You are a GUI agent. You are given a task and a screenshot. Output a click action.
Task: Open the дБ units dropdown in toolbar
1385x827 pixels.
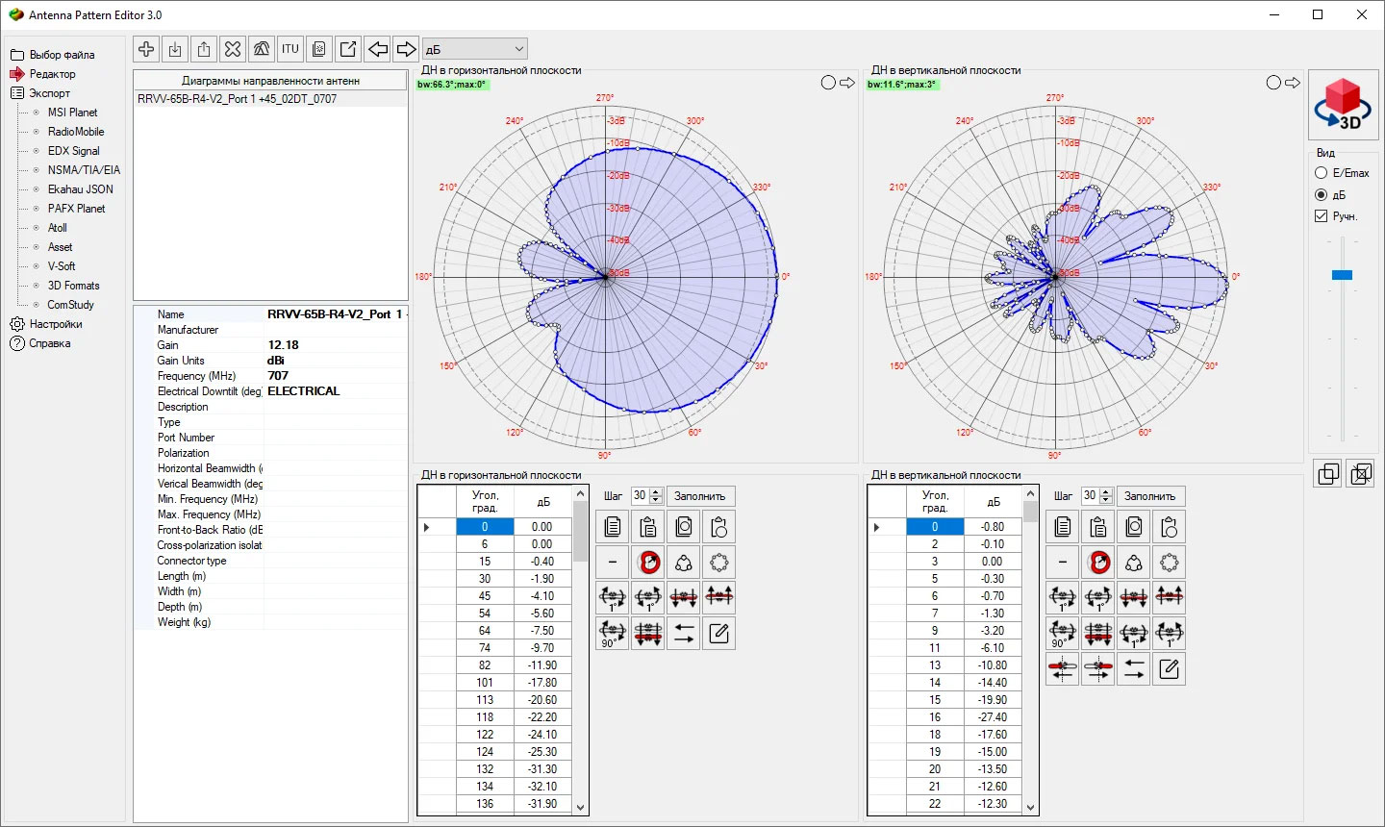[475, 49]
